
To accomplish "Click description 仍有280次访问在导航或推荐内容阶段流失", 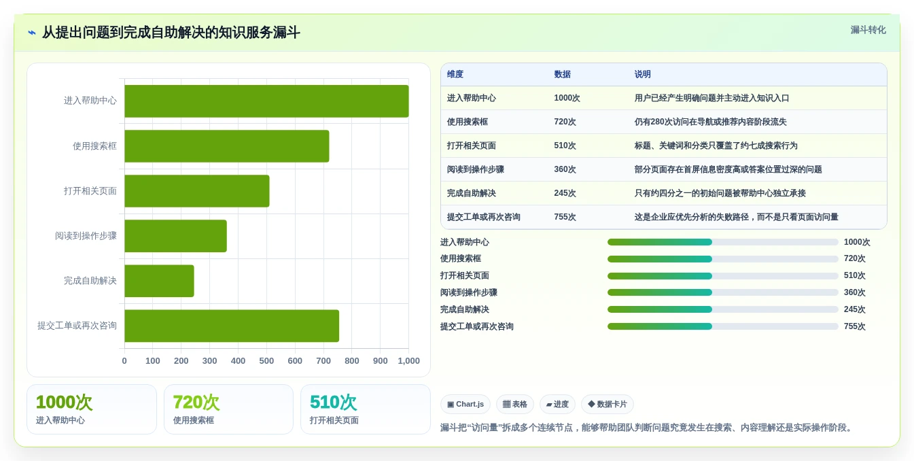I will [711, 122].
